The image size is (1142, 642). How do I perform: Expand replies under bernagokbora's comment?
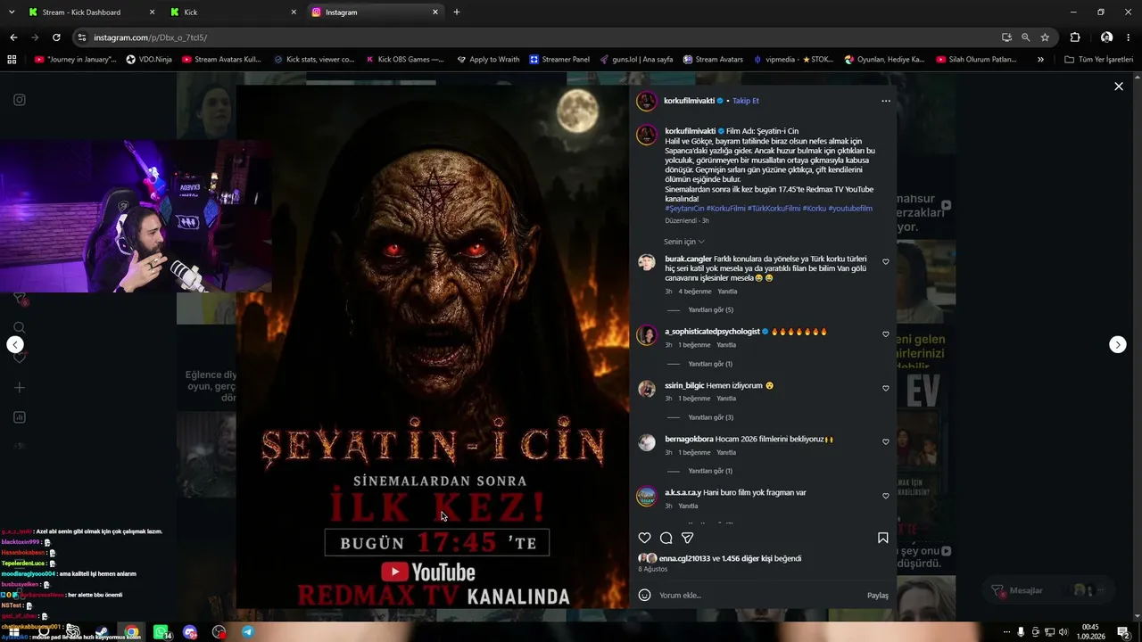[x=710, y=471]
